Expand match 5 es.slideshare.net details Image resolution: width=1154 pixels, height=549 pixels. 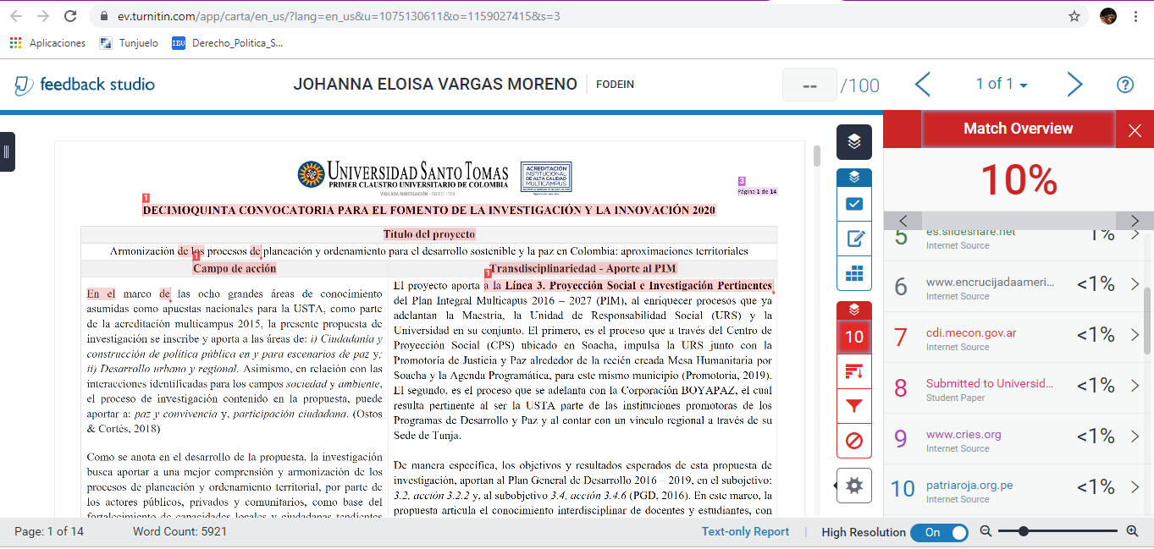click(1135, 234)
